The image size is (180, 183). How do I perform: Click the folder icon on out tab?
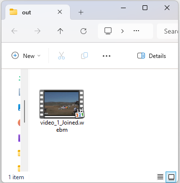13,12
